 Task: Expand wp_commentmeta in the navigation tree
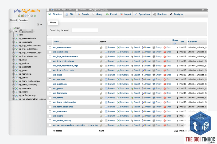point(13,38)
